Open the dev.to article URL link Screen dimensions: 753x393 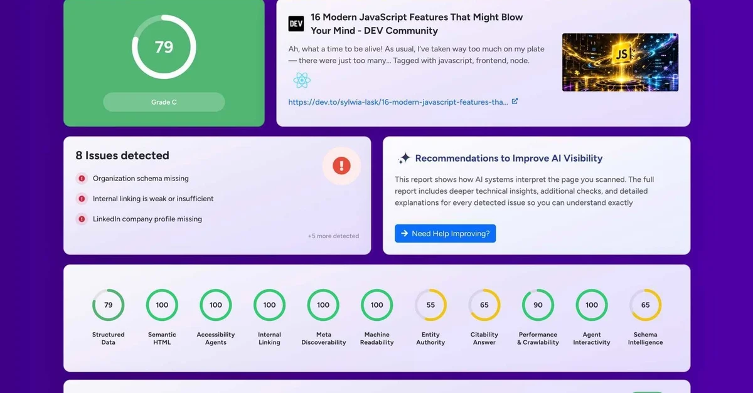[398, 102]
